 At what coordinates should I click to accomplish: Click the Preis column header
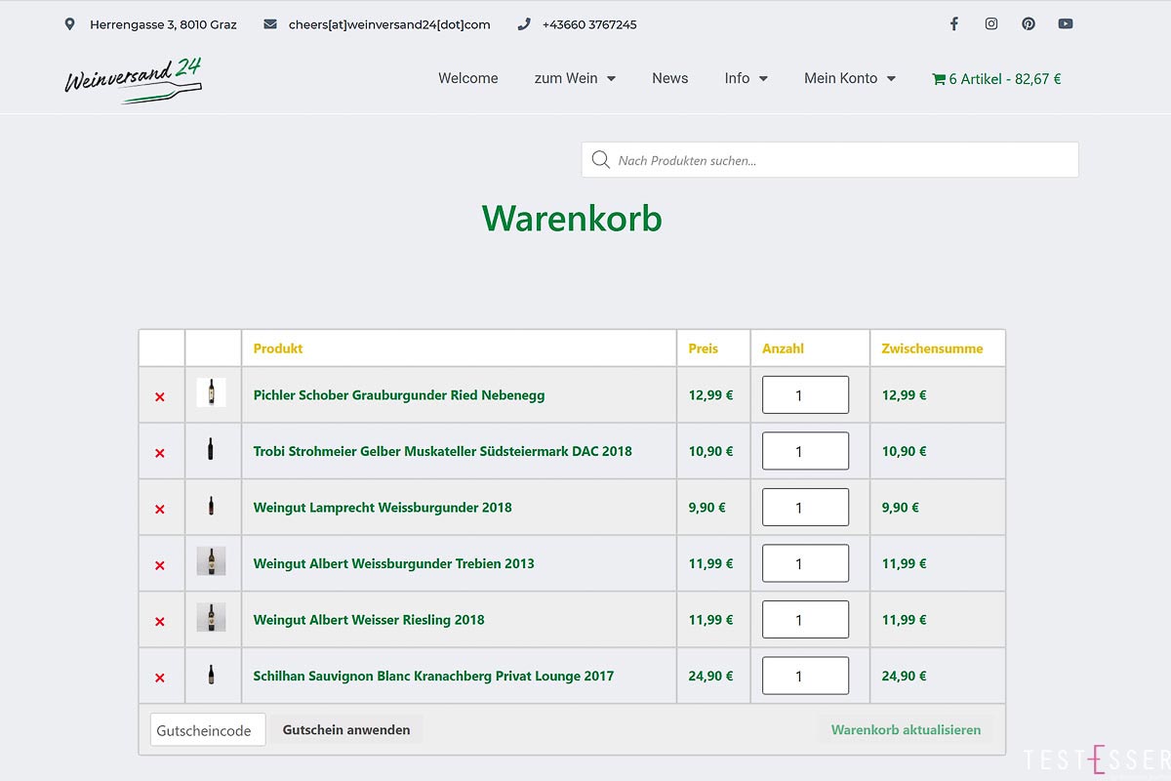(704, 349)
